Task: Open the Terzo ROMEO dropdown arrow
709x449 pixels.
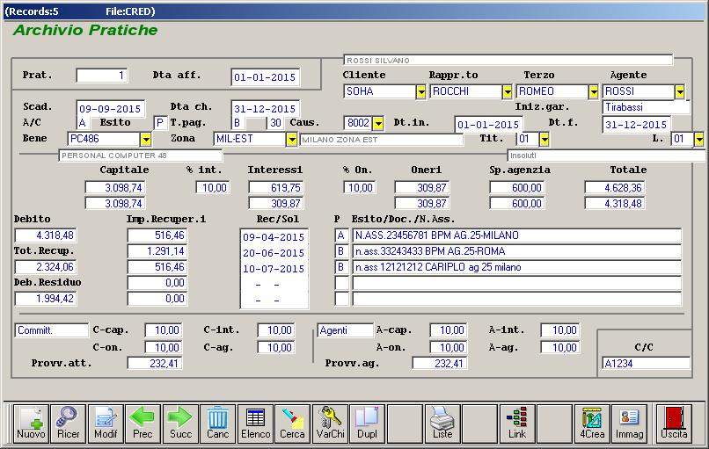Action: click(594, 91)
